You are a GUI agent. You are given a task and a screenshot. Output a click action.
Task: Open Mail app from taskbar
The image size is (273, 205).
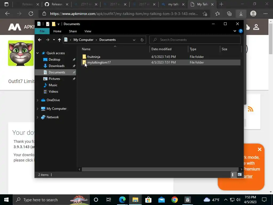(x=161, y=200)
